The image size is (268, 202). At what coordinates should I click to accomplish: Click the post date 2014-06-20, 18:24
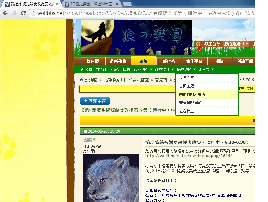point(104,131)
